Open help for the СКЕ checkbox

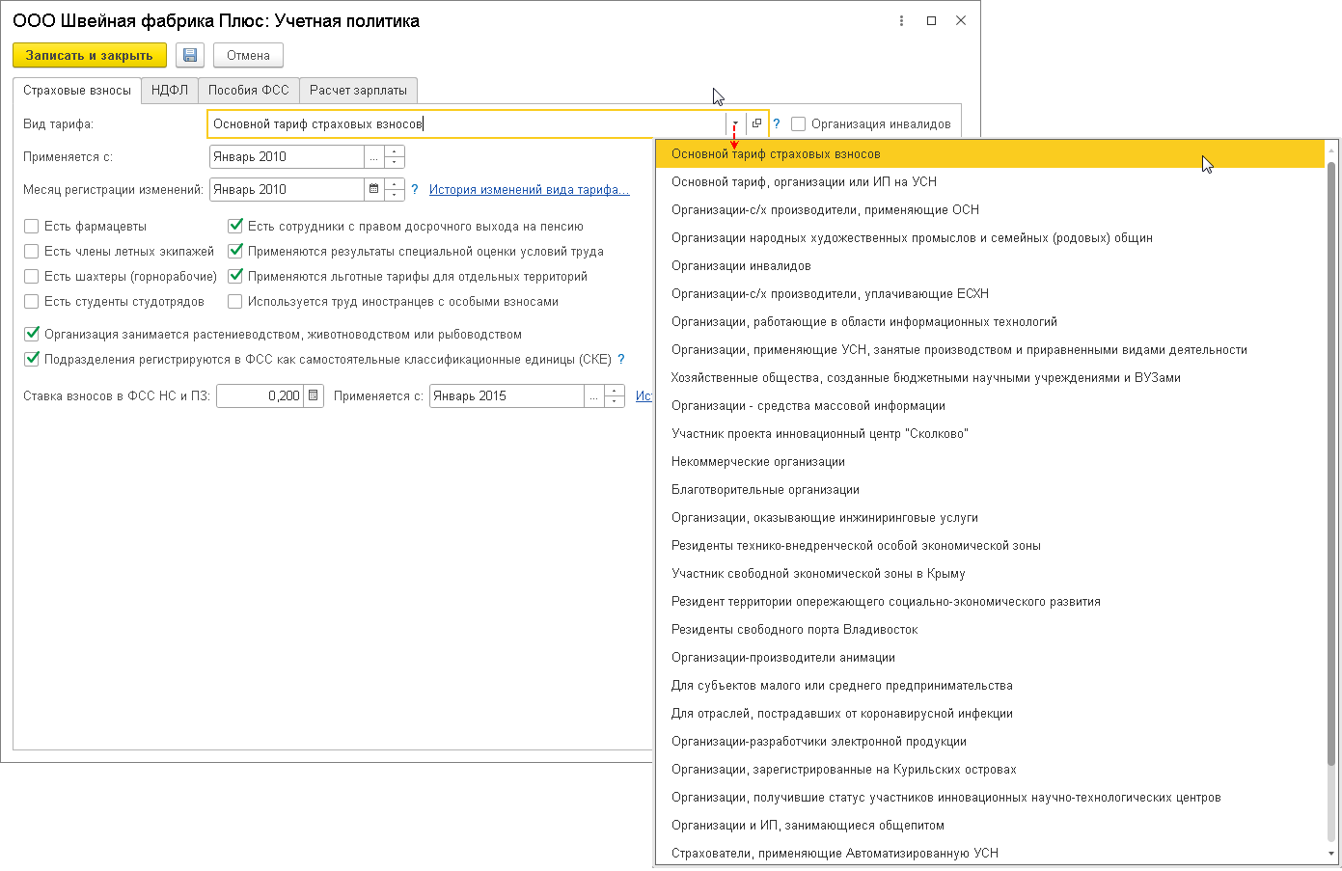pos(621,359)
